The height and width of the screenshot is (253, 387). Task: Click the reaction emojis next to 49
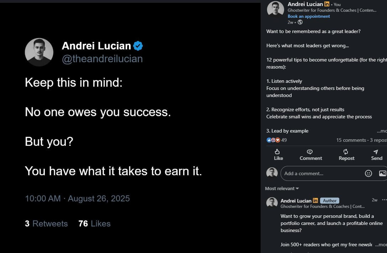pos(273,140)
